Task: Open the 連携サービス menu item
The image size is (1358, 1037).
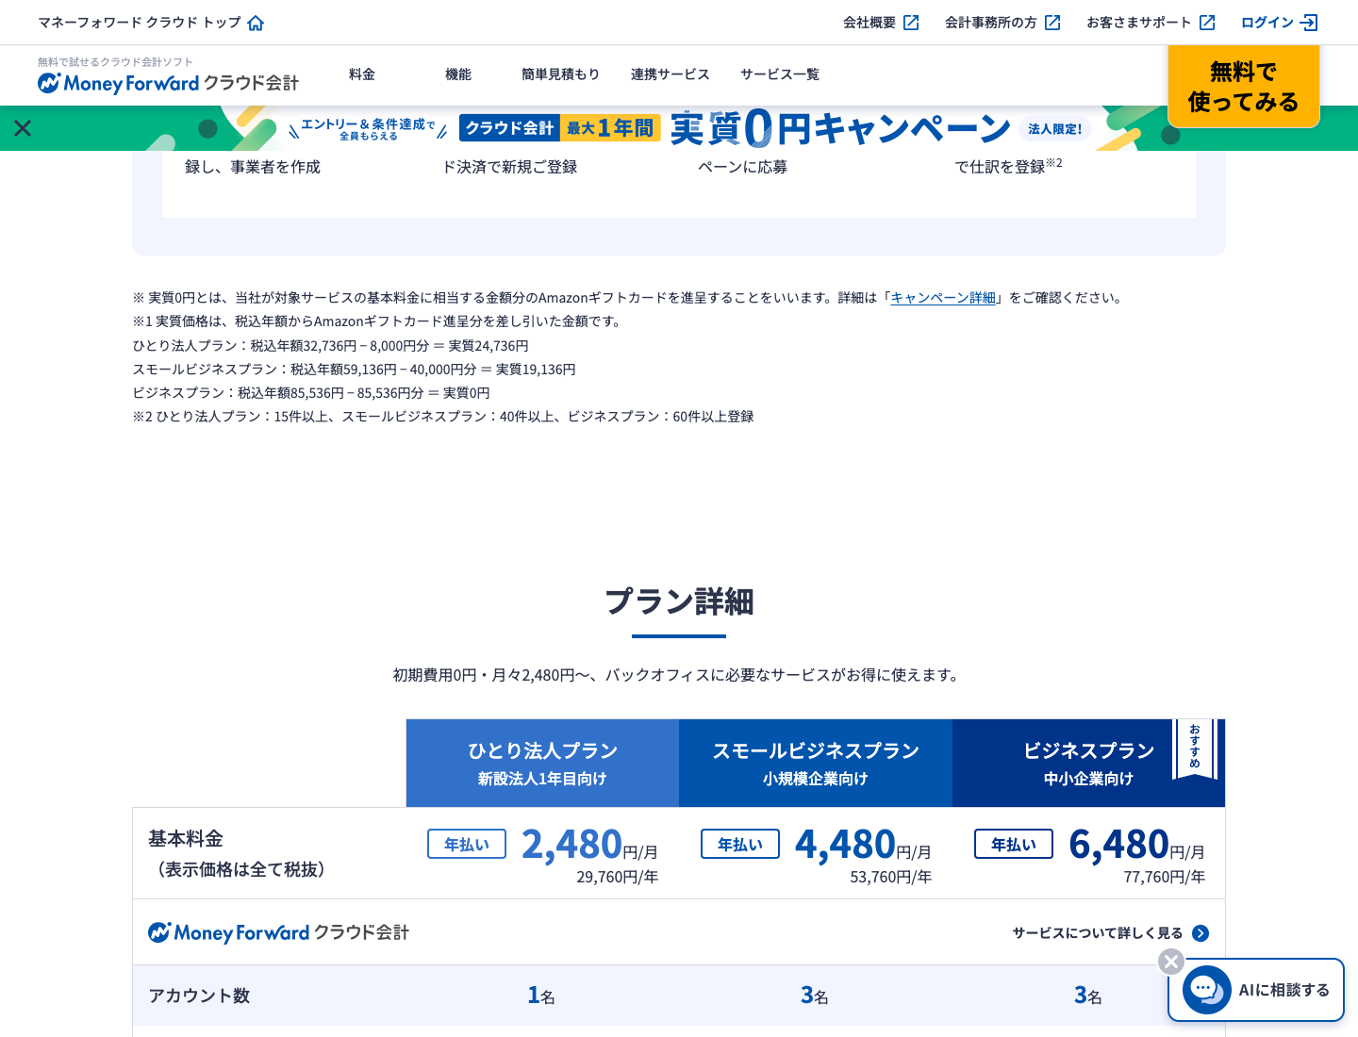Action: click(x=670, y=74)
